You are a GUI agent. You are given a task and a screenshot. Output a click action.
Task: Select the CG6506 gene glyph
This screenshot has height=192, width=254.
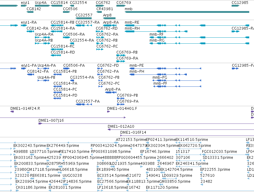67,12
